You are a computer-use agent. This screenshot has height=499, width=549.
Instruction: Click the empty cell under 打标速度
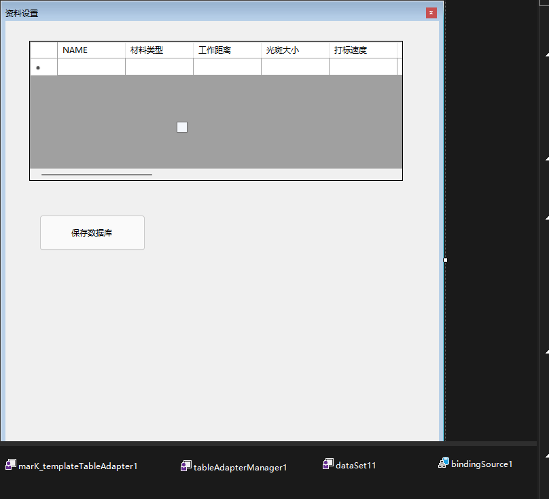(363, 67)
